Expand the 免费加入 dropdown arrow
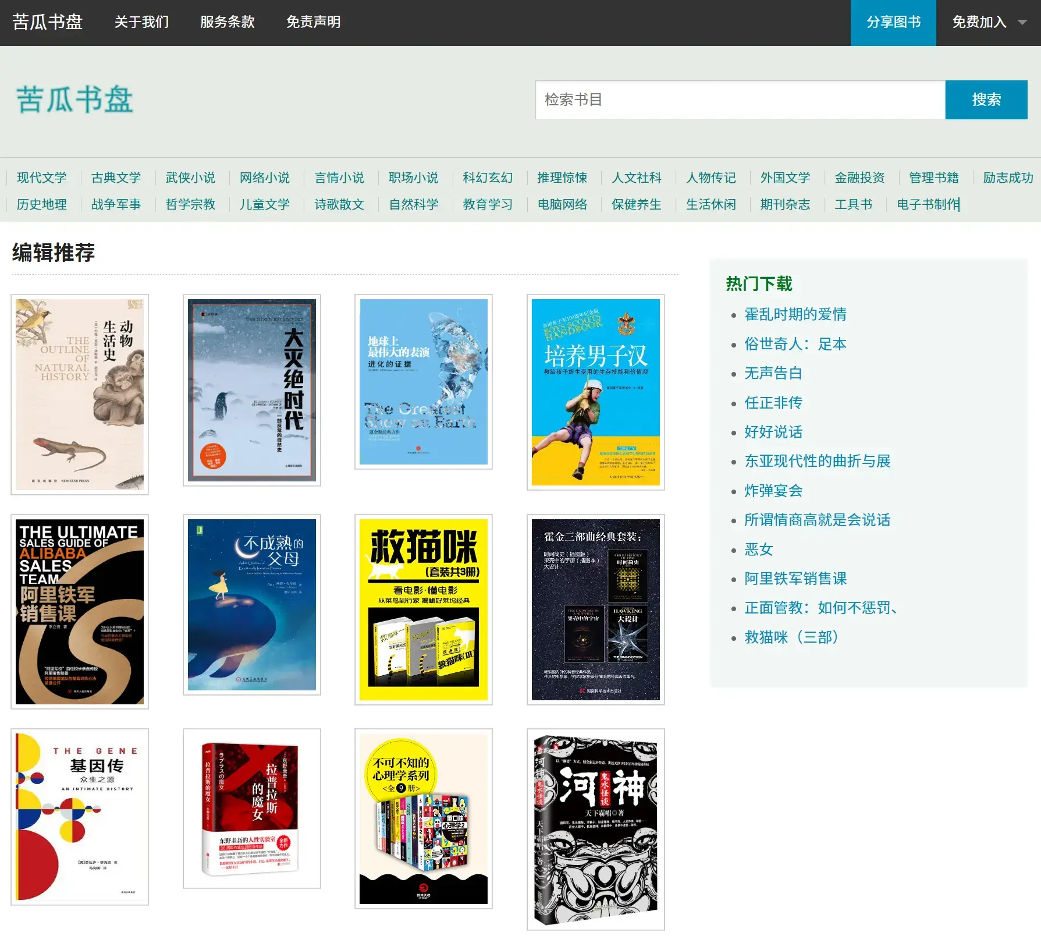 (x=1022, y=22)
